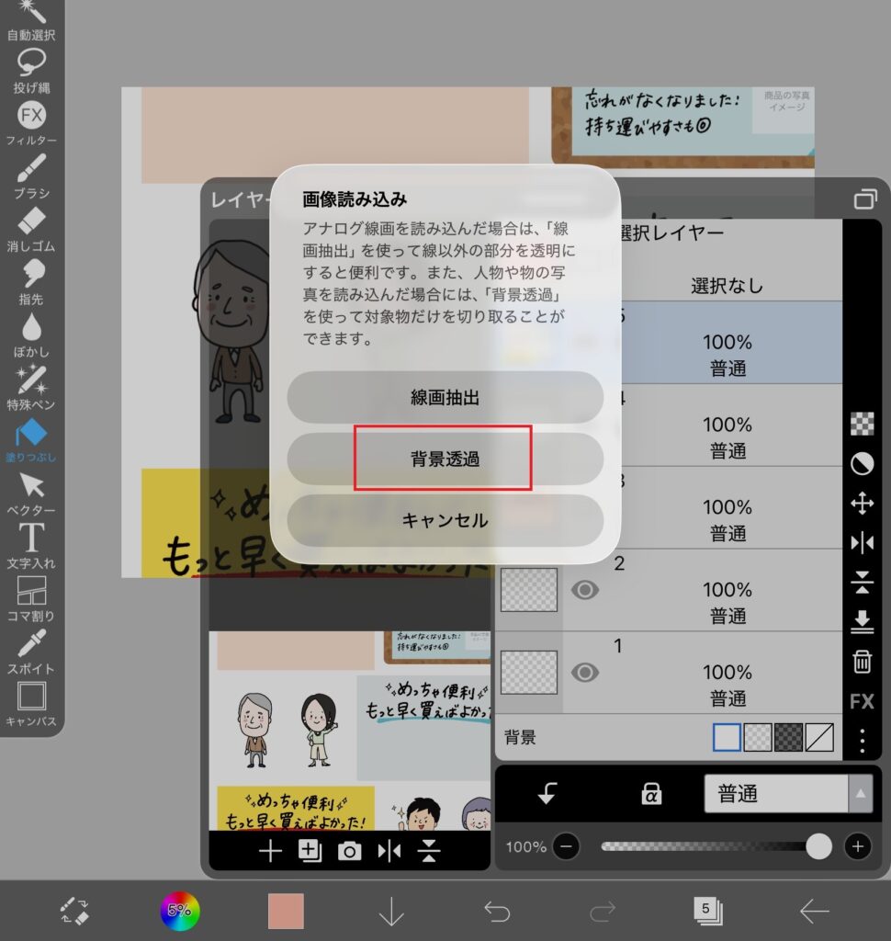Delete layer using trash icon
Viewport: 891px width, 941px height.
(x=862, y=661)
